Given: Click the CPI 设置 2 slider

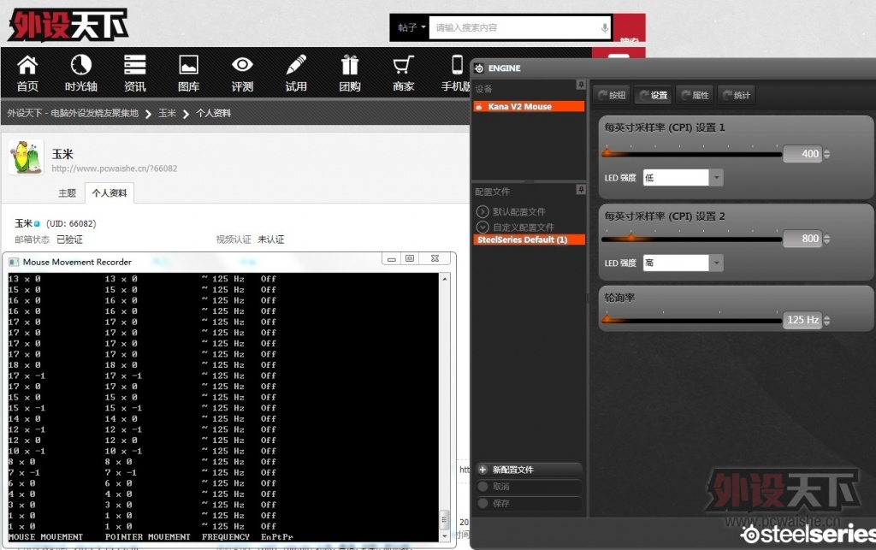Looking at the screenshot, I should click(691, 239).
